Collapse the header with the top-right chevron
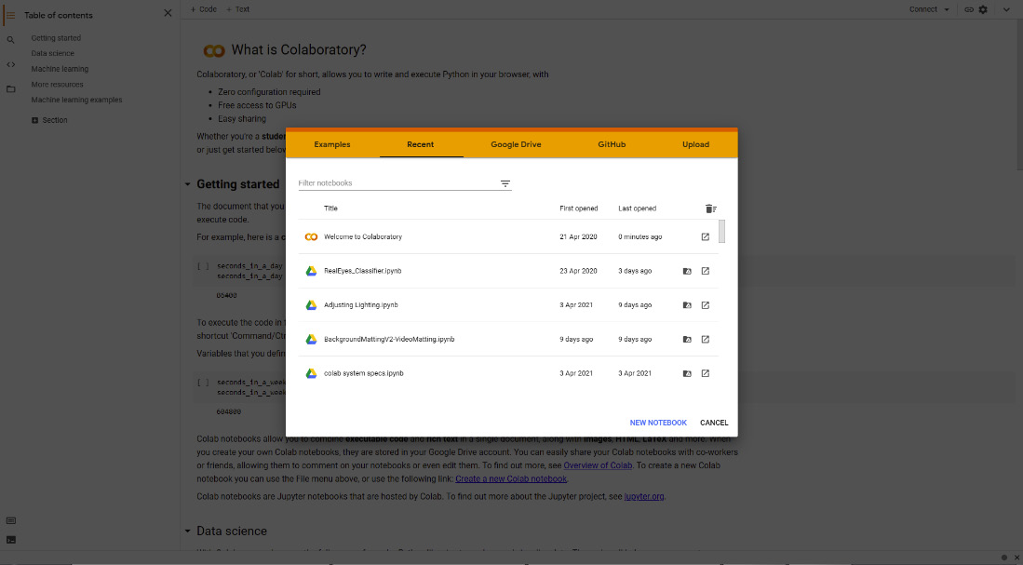Image resolution: width=1023 pixels, height=565 pixels. click(1006, 10)
